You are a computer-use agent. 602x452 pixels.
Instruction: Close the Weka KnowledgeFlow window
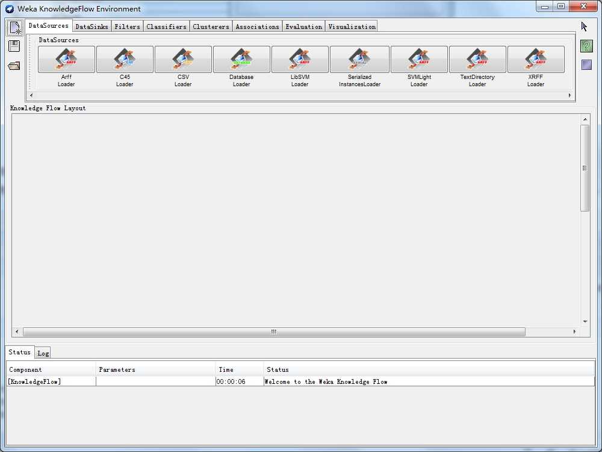[x=583, y=7]
